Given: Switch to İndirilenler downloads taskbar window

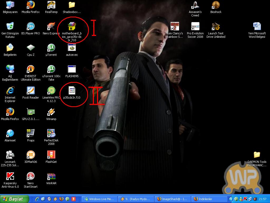Looking at the screenshot, I should point(209,199).
